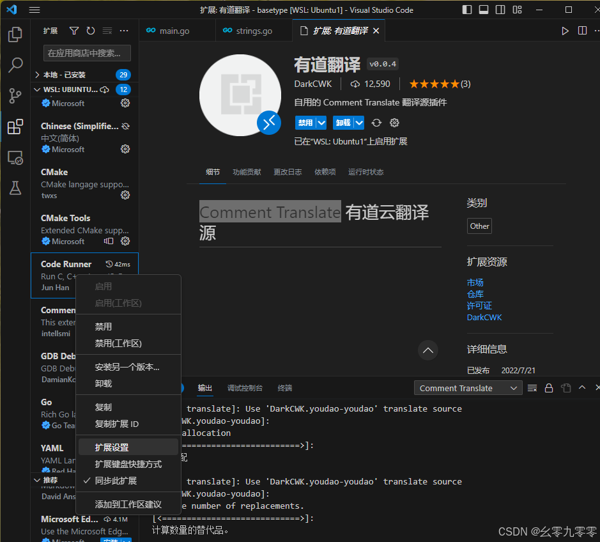The height and width of the screenshot is (542, 600).
Task: Split the editor to the right
Action: point(582,31)
